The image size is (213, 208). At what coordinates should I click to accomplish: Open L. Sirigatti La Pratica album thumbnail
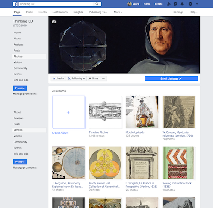coord(142,163)
